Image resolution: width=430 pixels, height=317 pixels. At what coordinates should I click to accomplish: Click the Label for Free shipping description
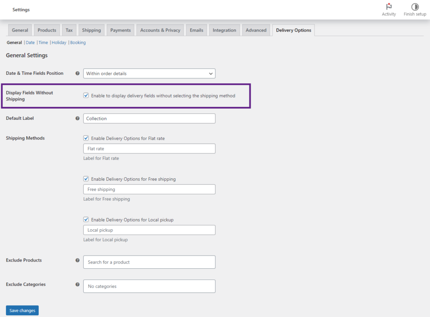(x=106, y=199)
